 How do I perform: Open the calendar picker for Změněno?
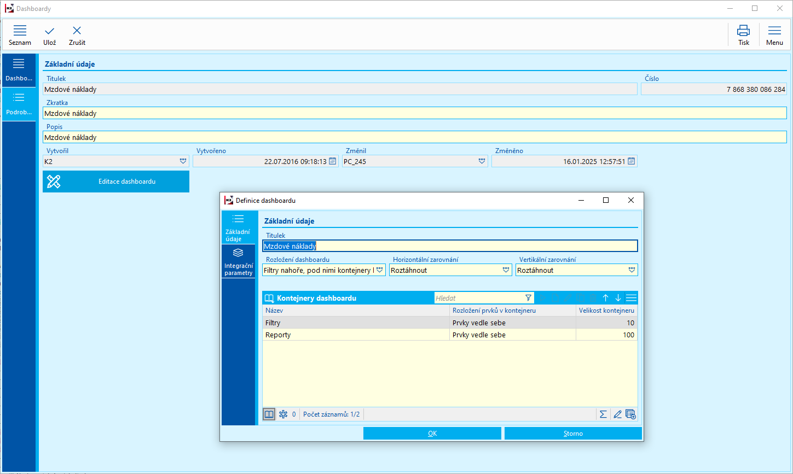(x=632, y=161)
